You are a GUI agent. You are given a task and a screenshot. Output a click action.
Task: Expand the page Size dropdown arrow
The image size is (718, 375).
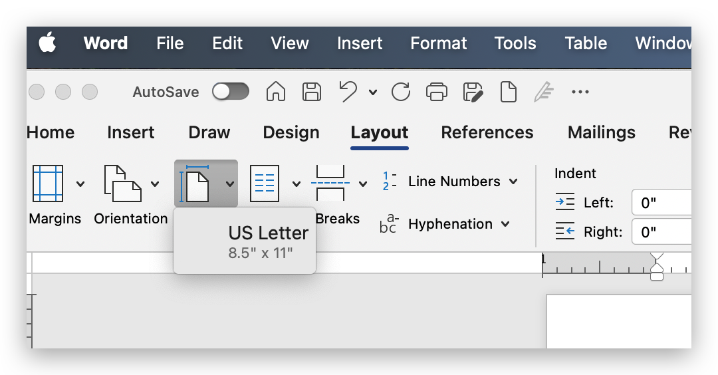[x=230, y=184]
